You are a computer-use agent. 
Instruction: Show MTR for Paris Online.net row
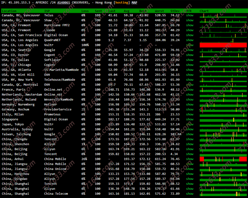(190, 89)
